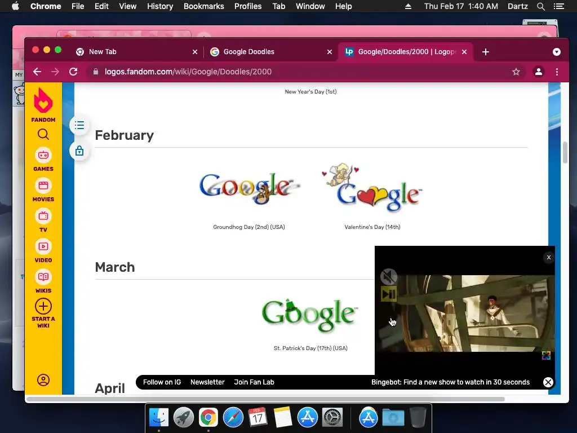
Task: Open the ad choices icon on video
Action: click(x=546, y=356)
